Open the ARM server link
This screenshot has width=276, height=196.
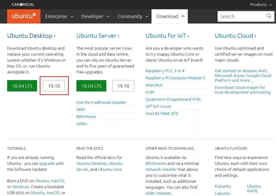[81, 109]
